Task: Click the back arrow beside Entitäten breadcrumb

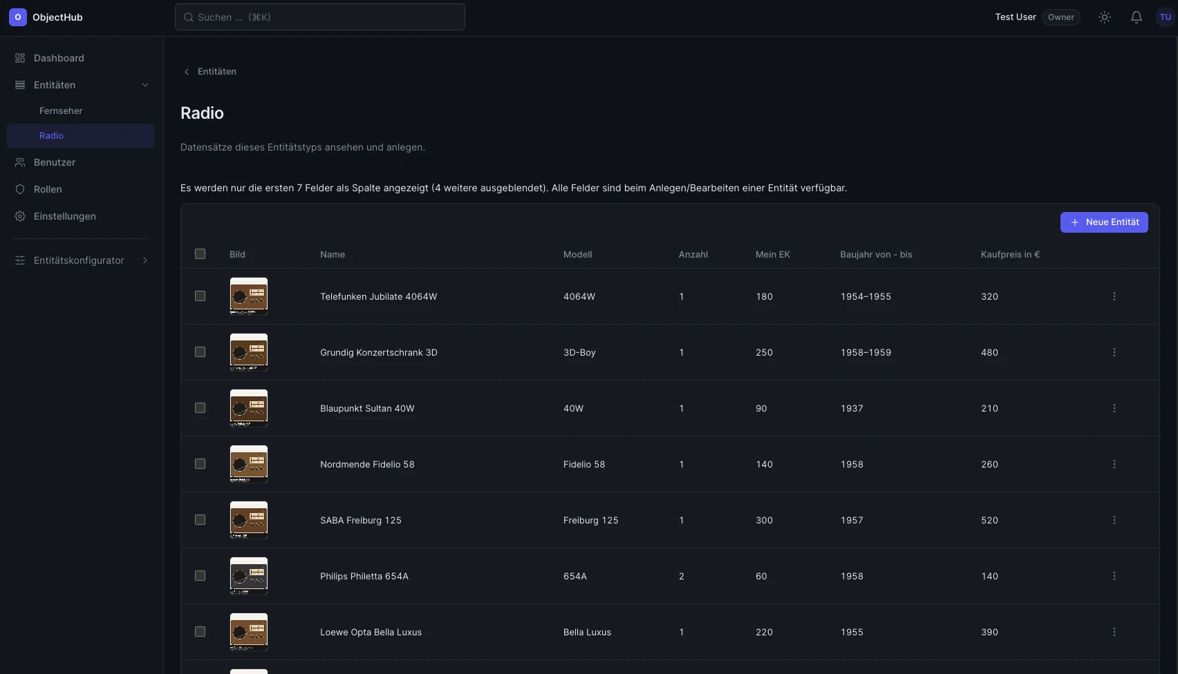Action: point(186,72)
